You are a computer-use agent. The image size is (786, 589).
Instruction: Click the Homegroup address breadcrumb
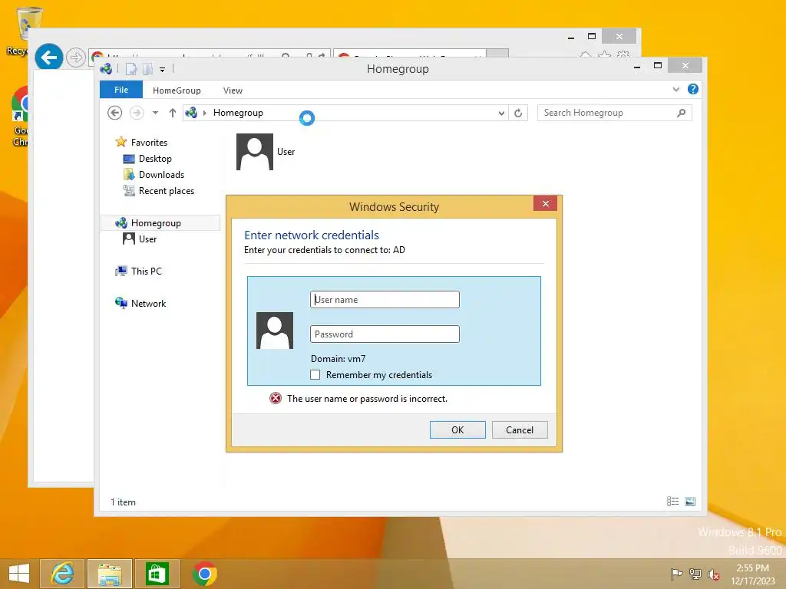coord(238,113)
